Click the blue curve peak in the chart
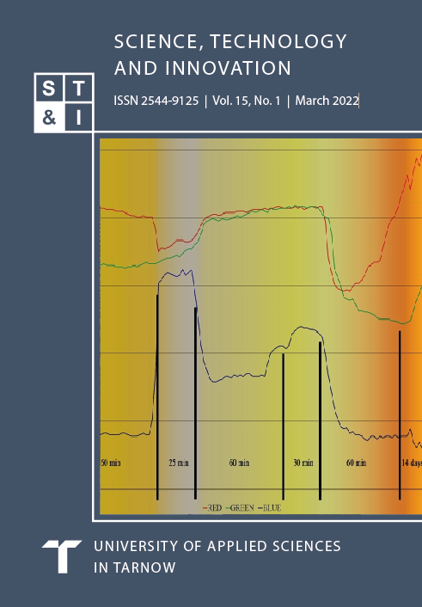Screen dimensions: 422x607 tap(183, 271)
